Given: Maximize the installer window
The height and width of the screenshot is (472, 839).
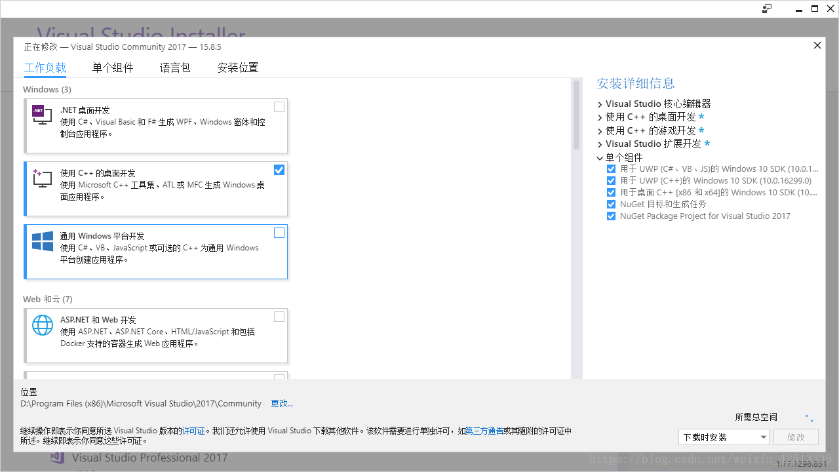Looking at the screenshot, I should [815, 9].
